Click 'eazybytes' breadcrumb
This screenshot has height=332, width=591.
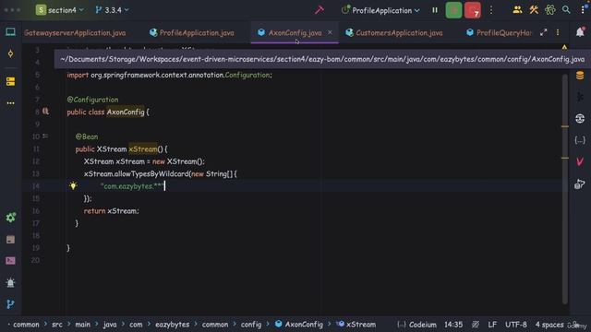[x=173, y=325]
